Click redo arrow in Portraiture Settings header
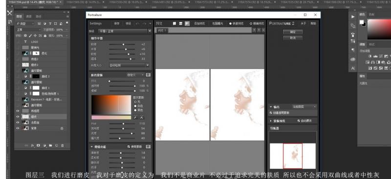Screen dimensions: 391x179 144,23
